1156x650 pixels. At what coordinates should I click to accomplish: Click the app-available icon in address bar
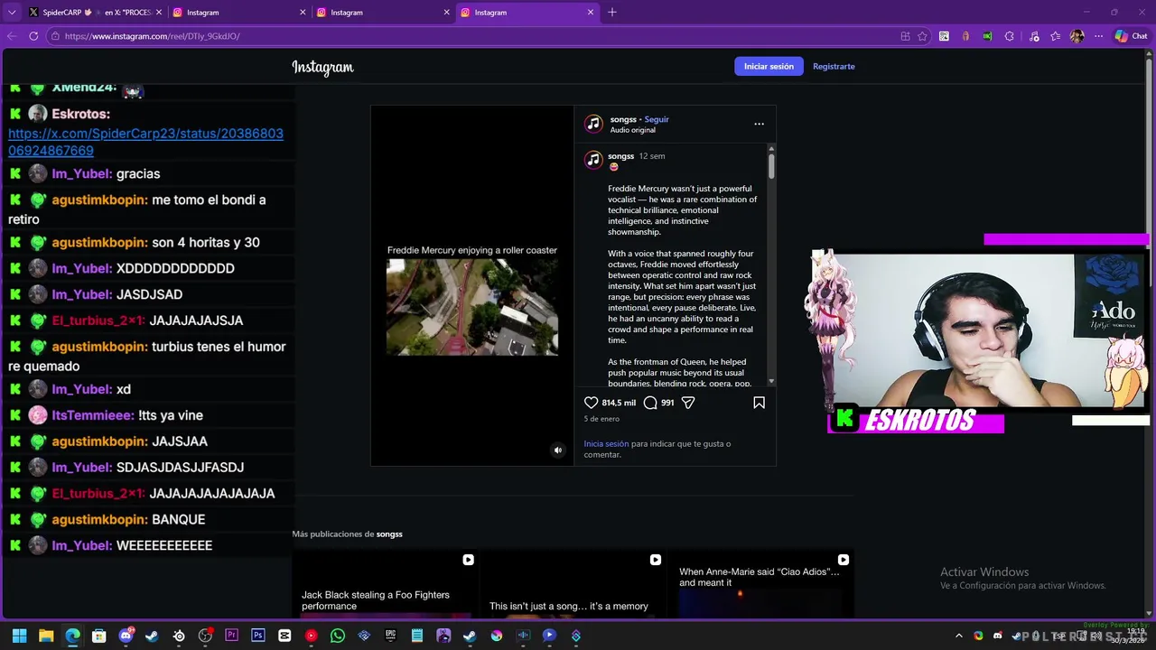905,36
